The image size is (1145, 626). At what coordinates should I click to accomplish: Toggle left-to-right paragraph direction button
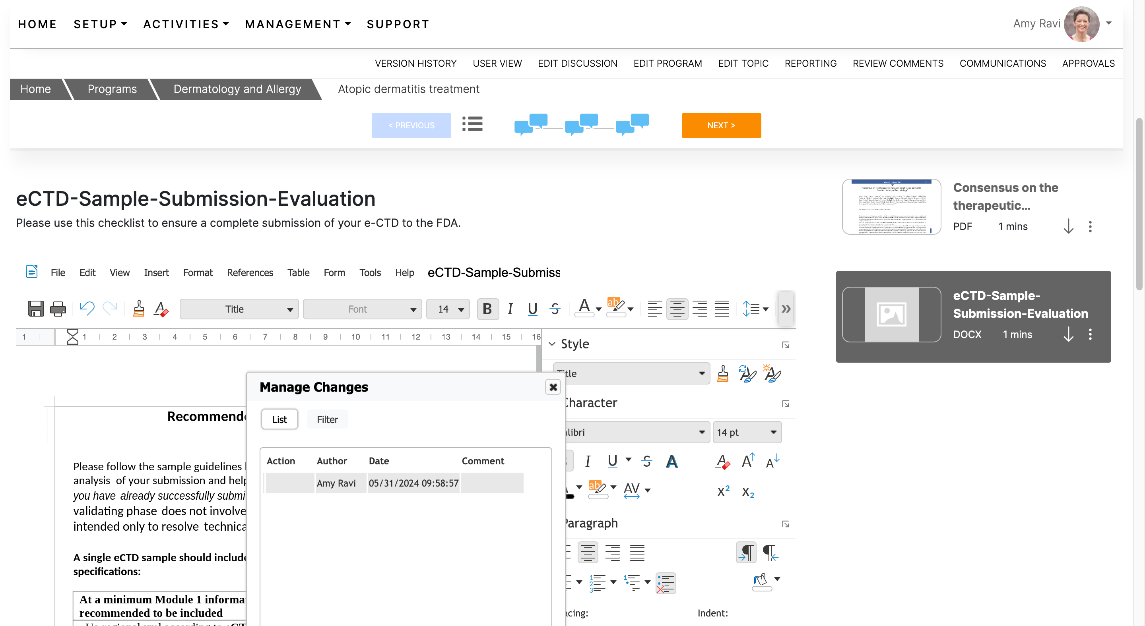pos(746,552)
